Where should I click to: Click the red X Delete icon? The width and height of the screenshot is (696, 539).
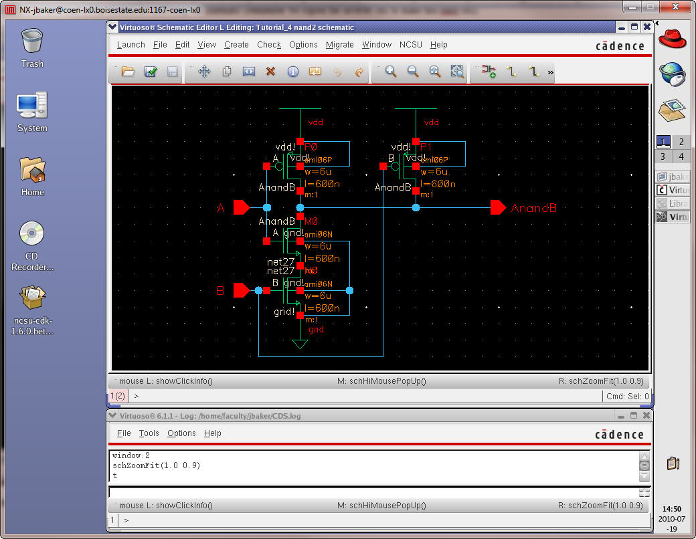tap(270, 72)
